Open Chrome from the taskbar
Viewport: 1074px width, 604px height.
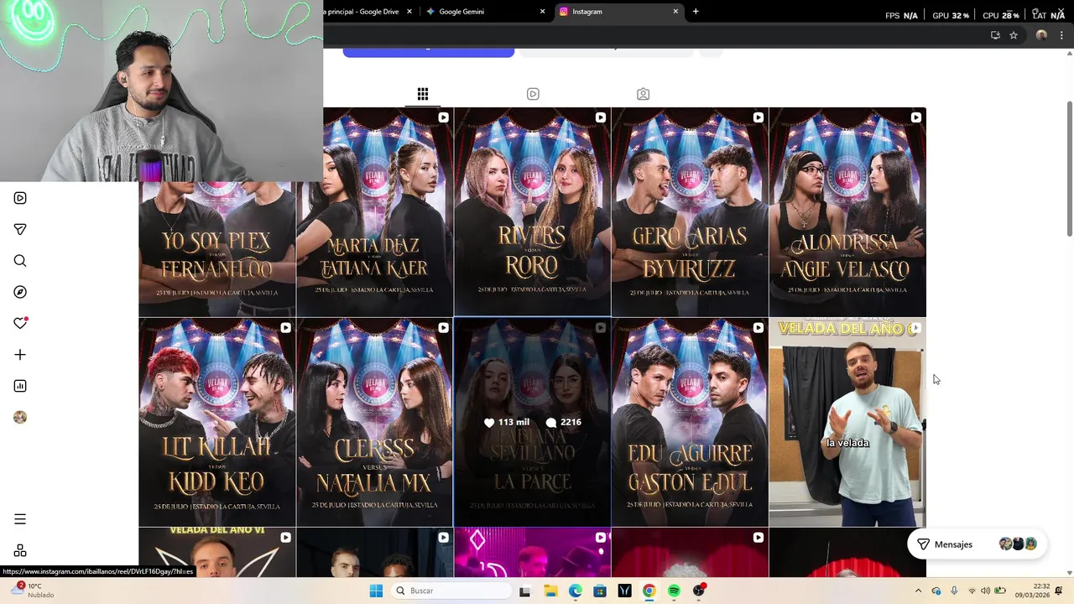pos(649,591)
